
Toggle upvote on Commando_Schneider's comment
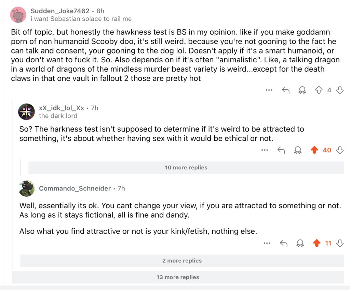(317, 243)
